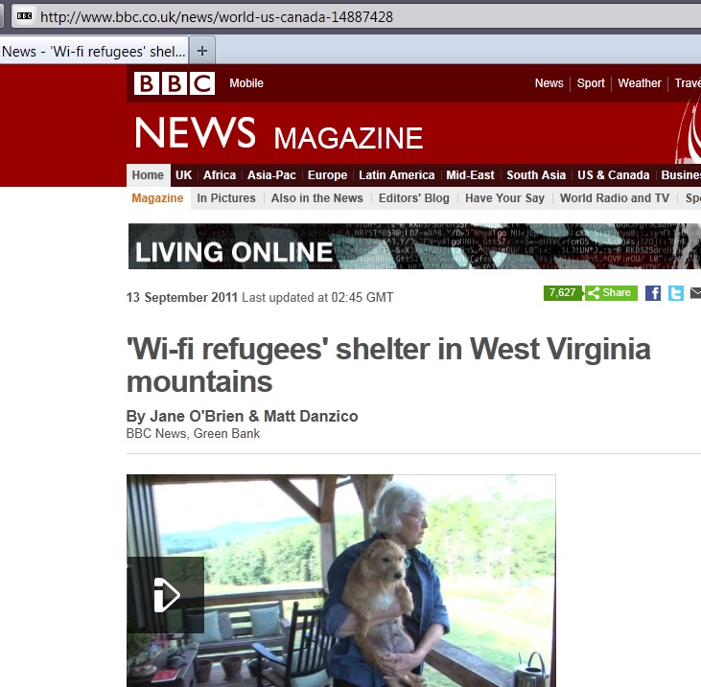
Task: Click the green Share button
Action: click(611, 293)
